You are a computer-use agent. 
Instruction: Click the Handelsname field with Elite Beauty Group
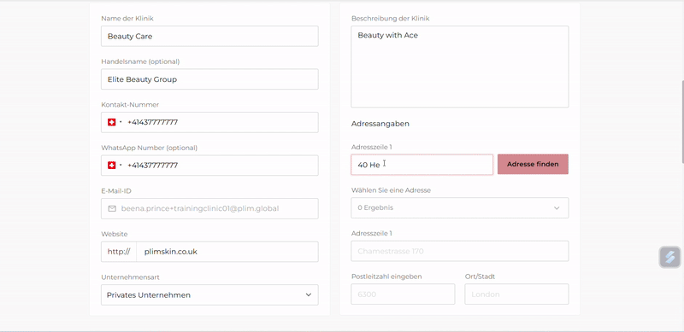[x=209, y=79]
